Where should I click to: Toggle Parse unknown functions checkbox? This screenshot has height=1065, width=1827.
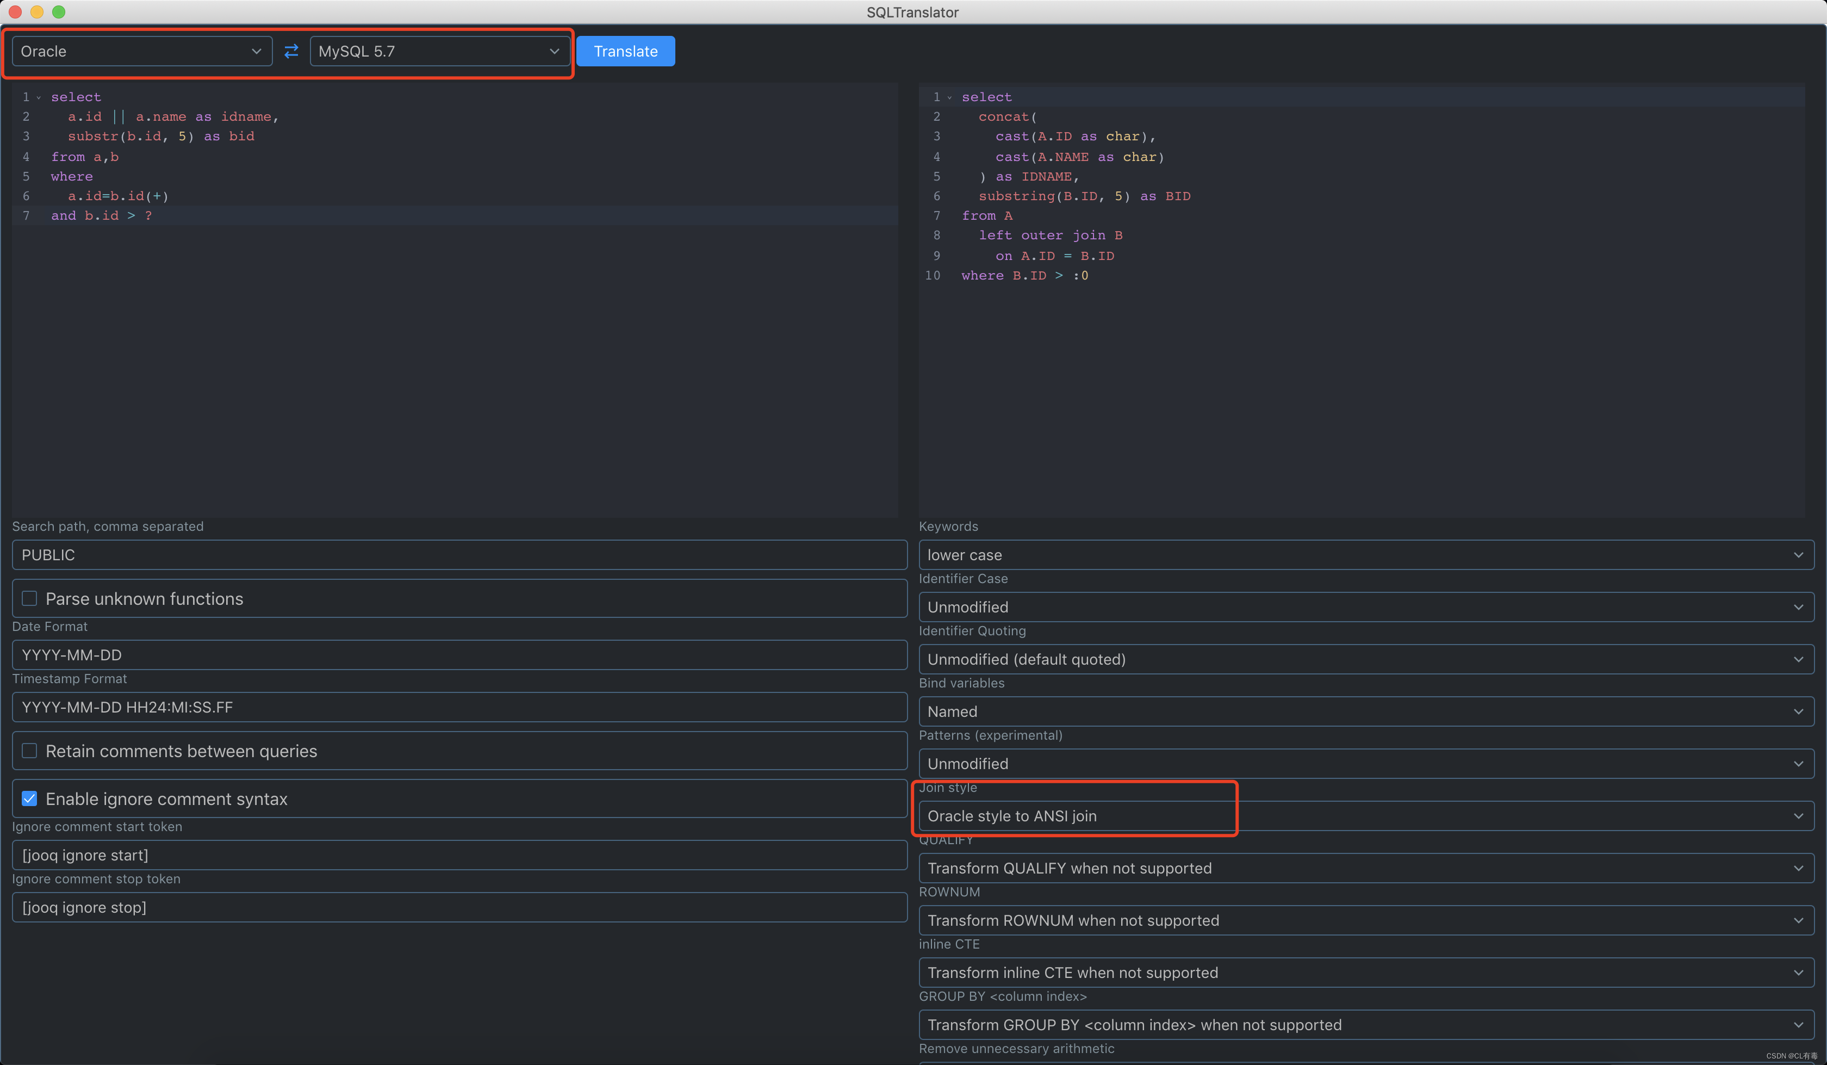point(29,598)
